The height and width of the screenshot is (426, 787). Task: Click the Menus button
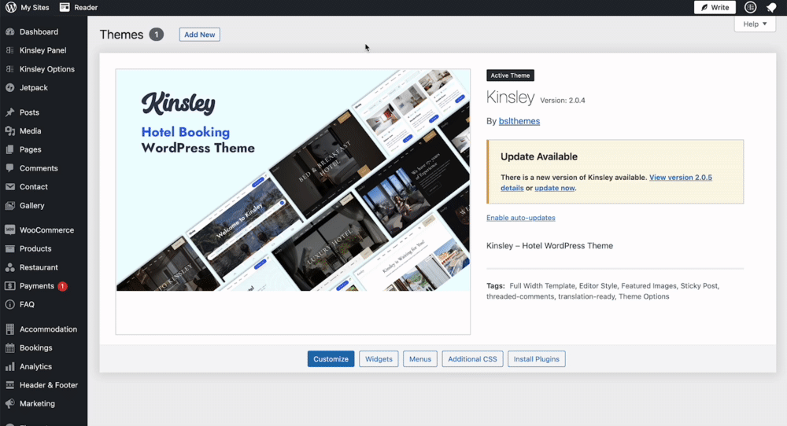point(420,359)
